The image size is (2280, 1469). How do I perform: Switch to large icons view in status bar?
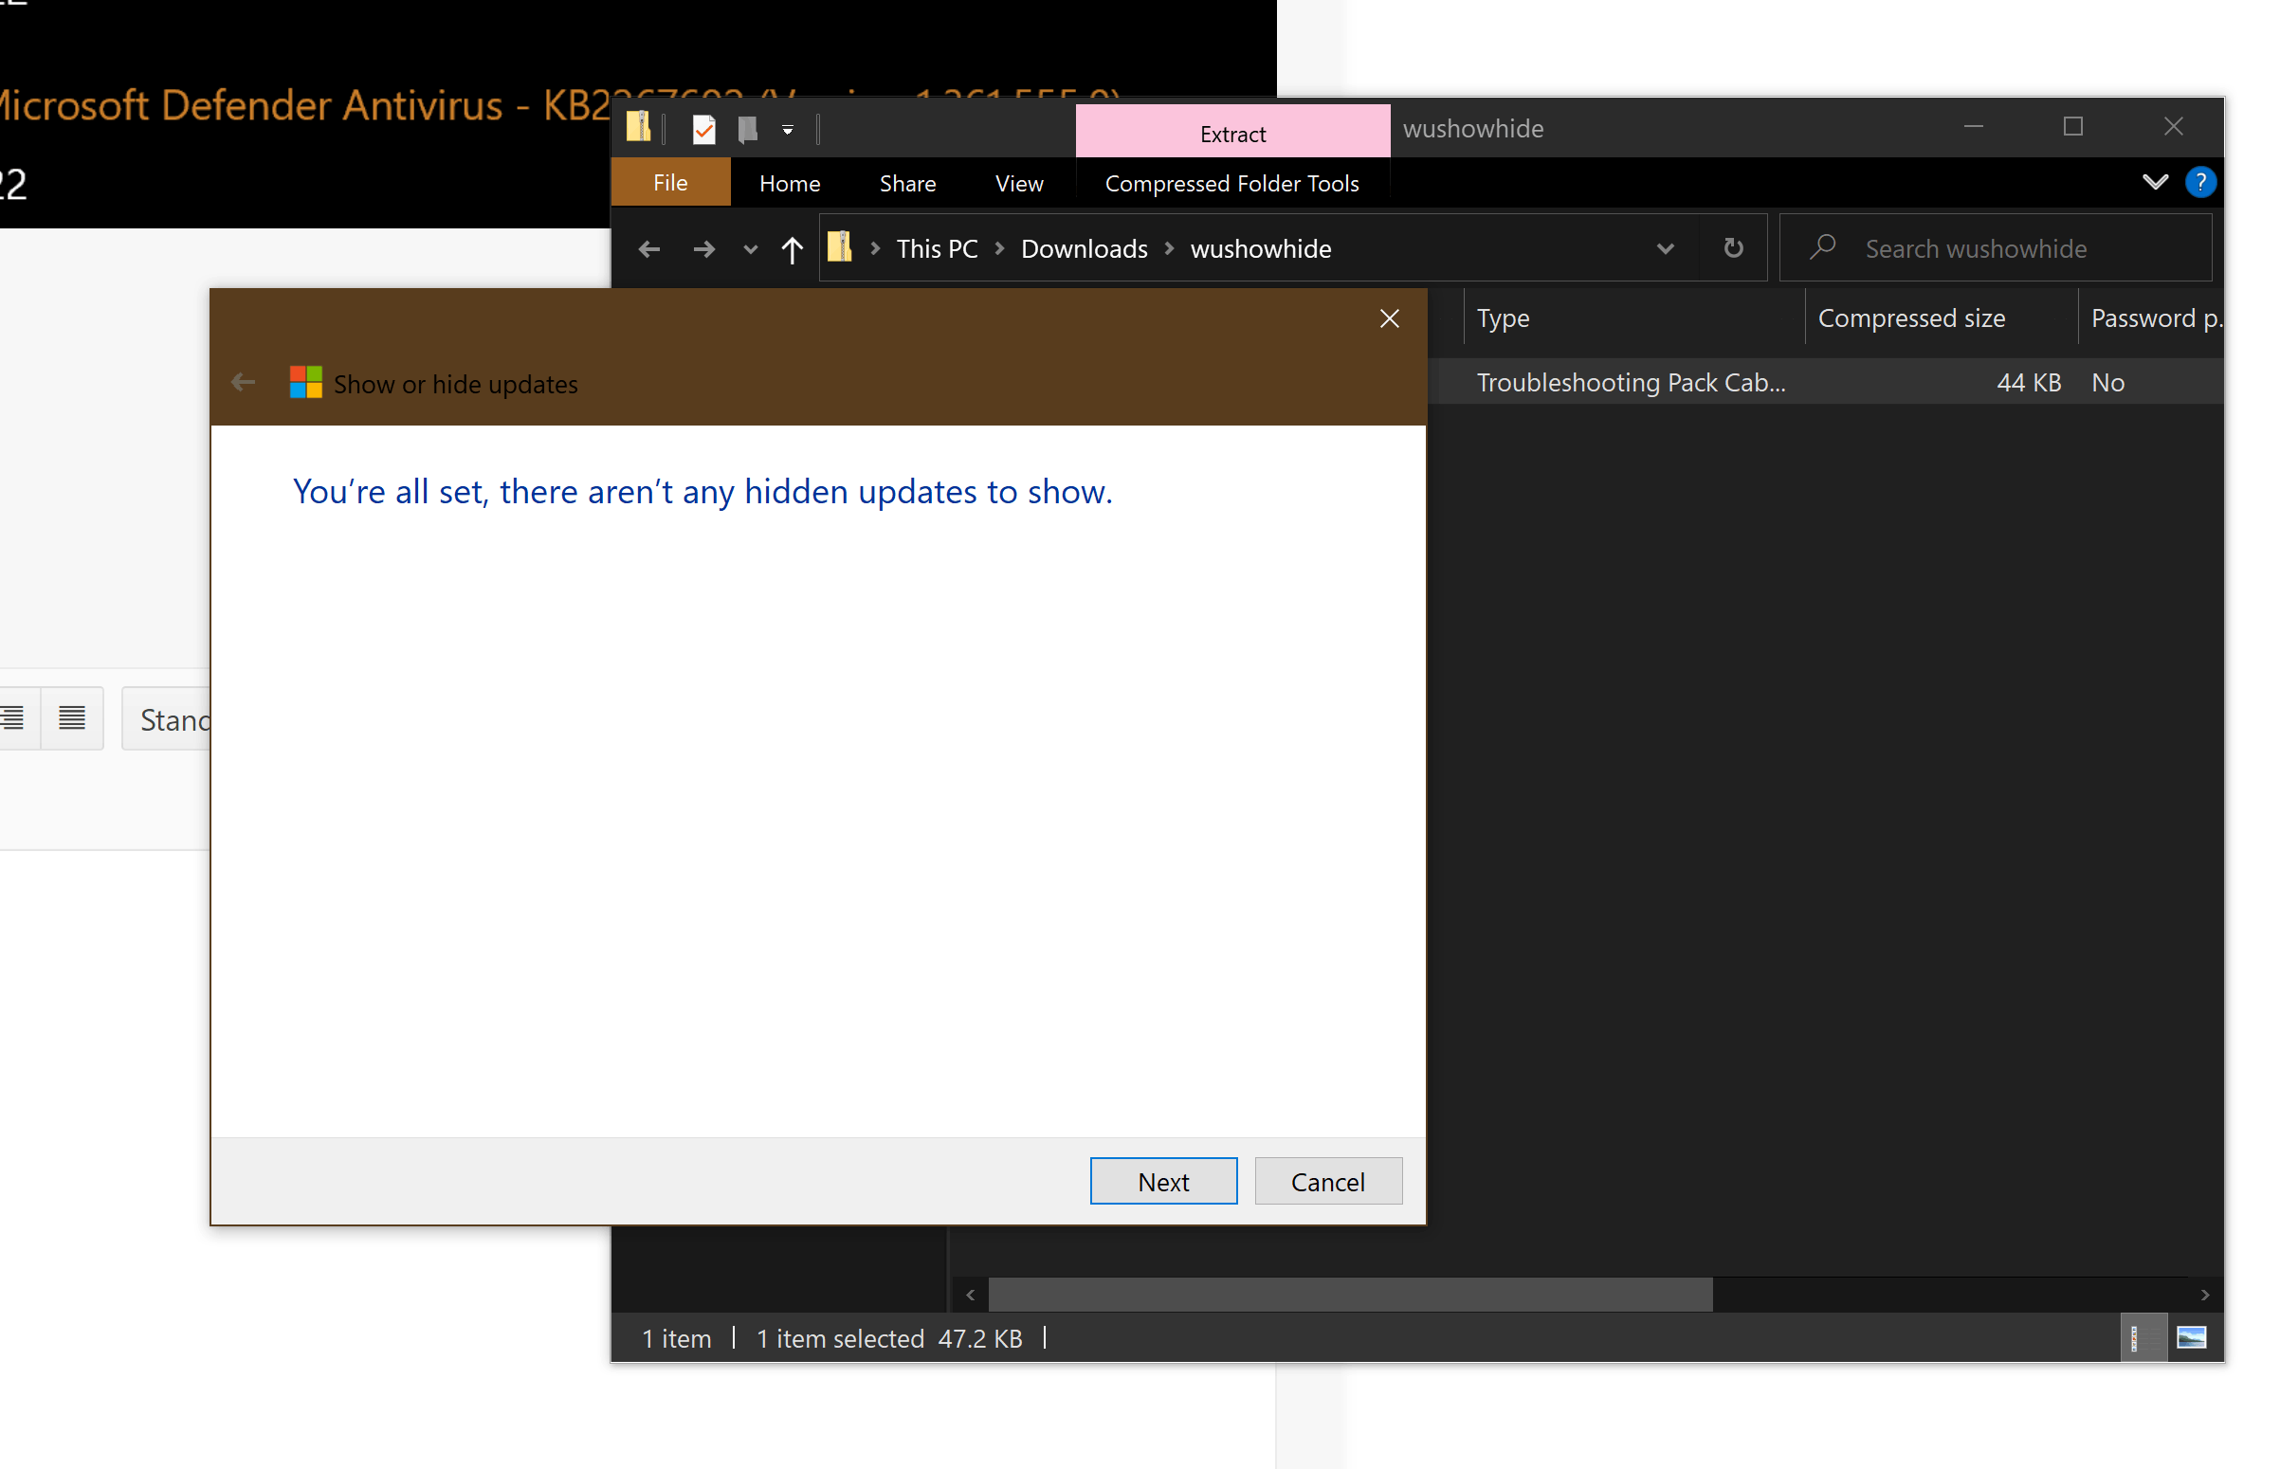pyautogui.click(x=2191, y=1337)
